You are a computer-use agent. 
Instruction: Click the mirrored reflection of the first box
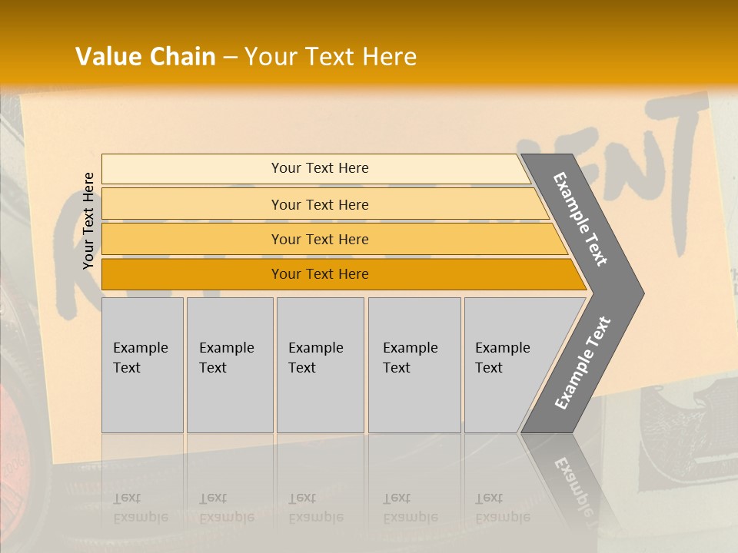point(141,507)
